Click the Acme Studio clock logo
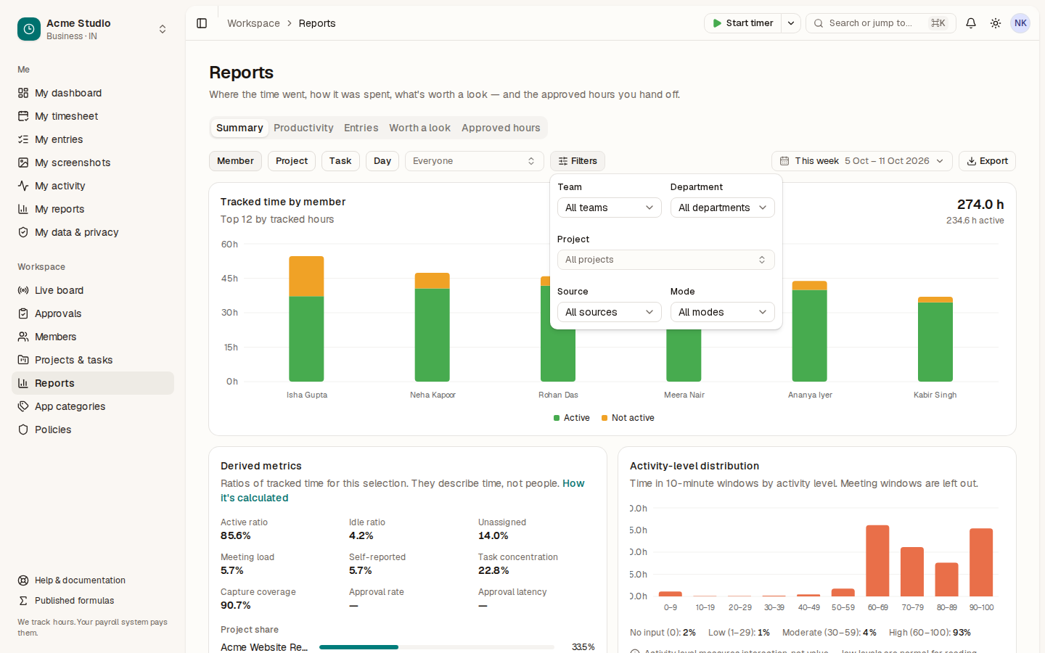The height and width of the screenshot is (653, 1045). point(29,29)
